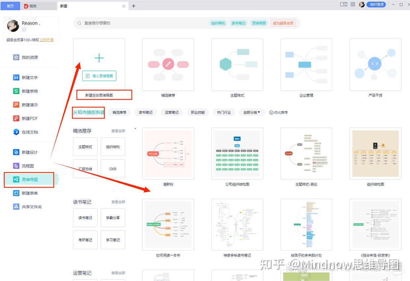Image resolution: width=410 pixels, height=281 pixels.
Task: Click the 读书笔记 search tag
Action: pos(238,23)
